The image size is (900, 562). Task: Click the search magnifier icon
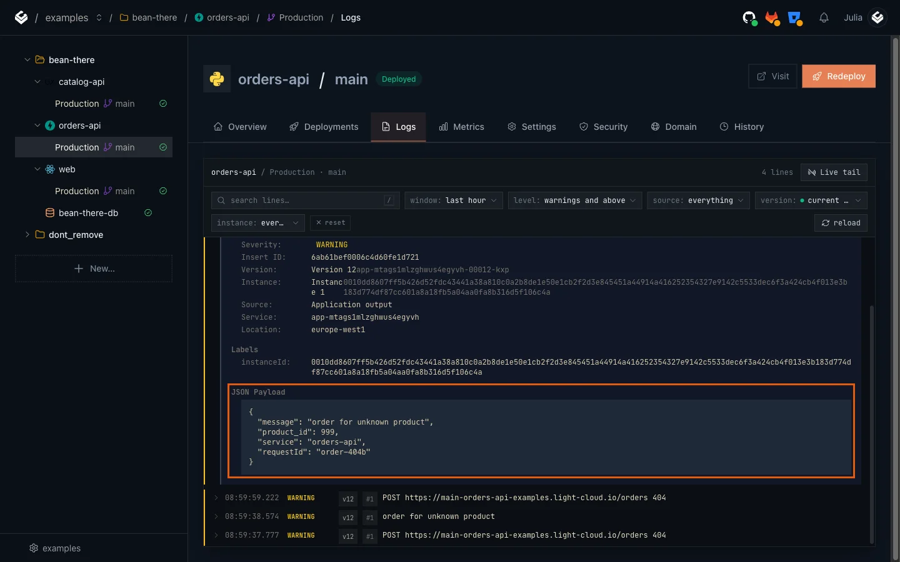pyautogui.click(x=221, y=200)
